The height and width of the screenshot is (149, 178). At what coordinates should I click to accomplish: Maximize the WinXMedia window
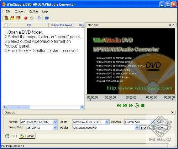(168, 5)
